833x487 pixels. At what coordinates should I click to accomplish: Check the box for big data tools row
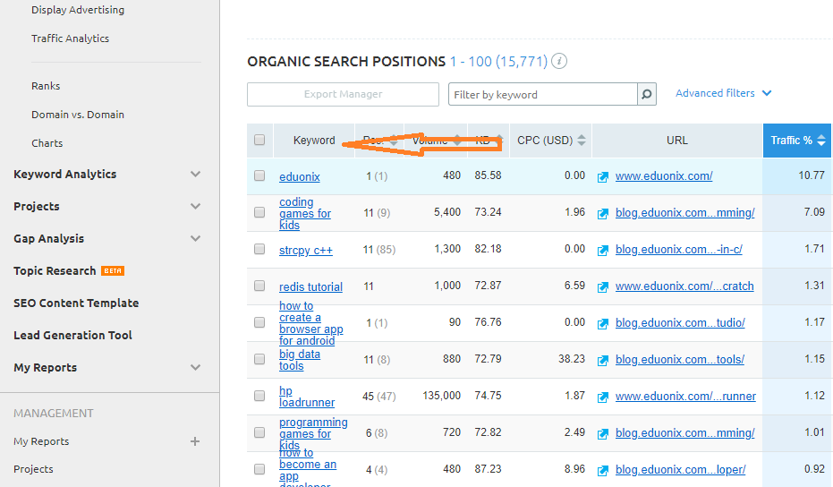coord(259,359)
